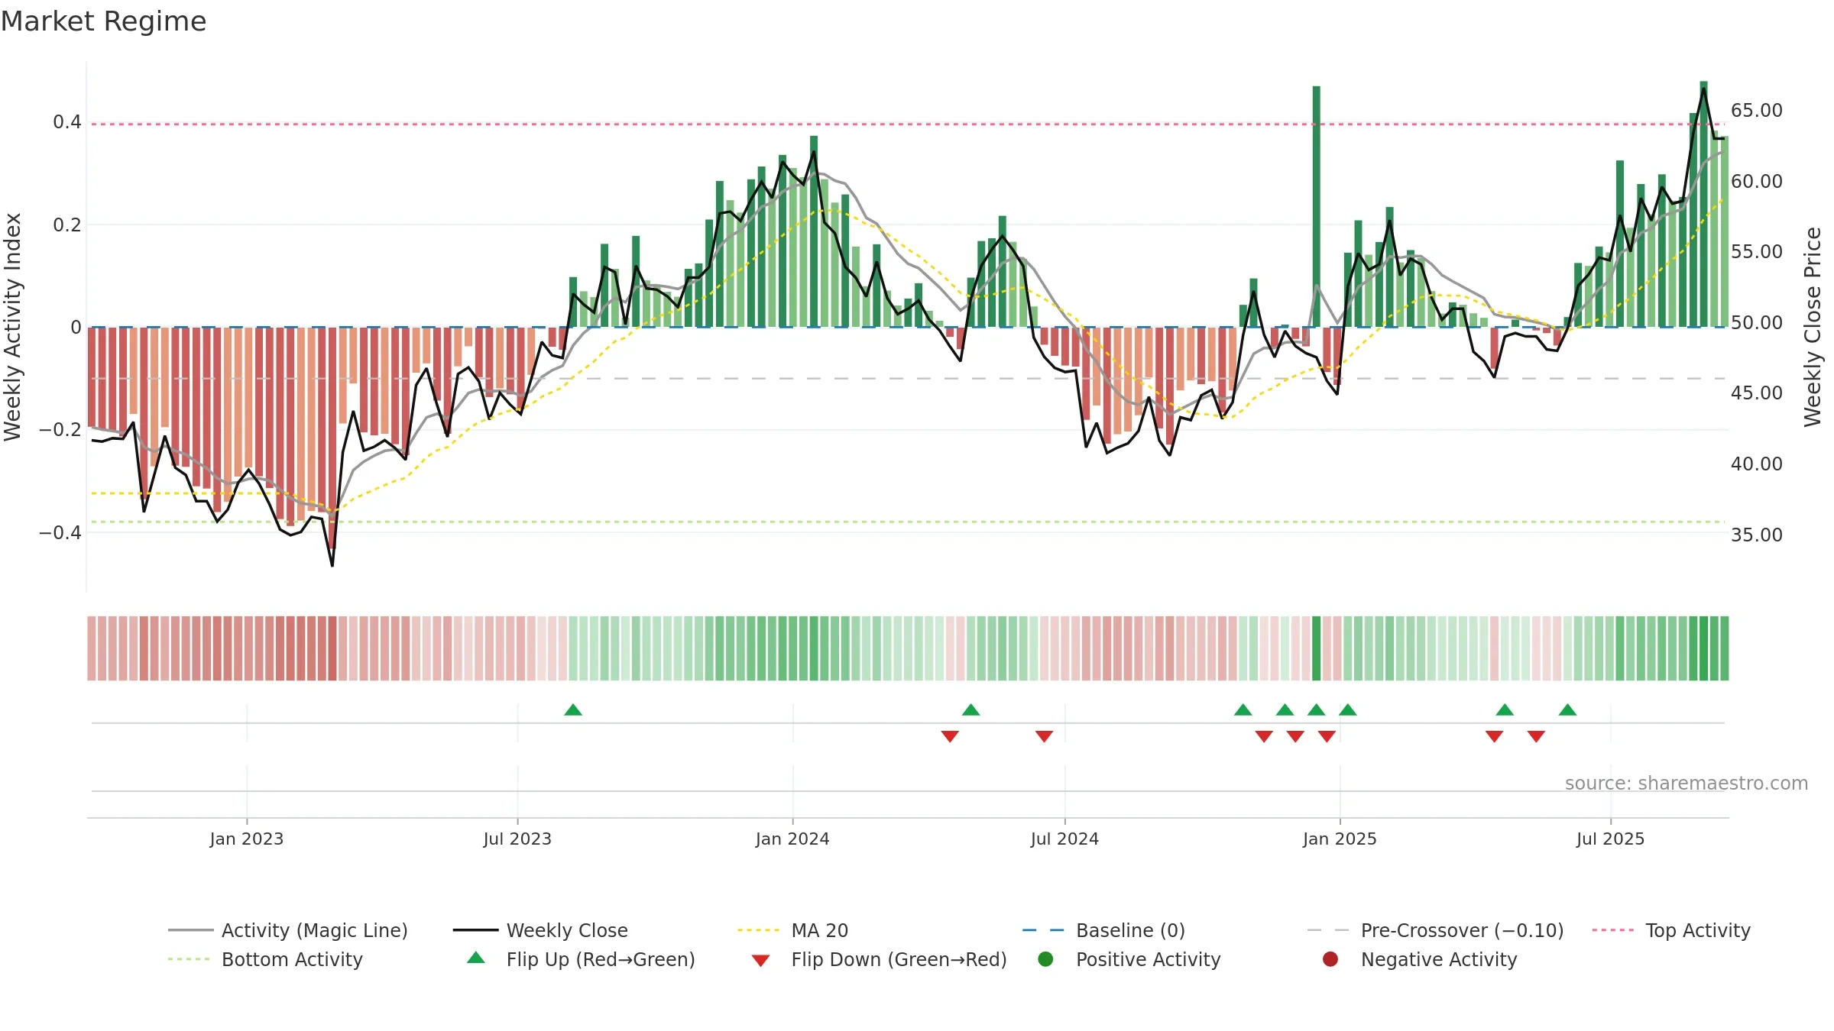The width and height of the screenshot is (1834, 1031).
Task: Toggle the Flip Down (Green→Red) legend entry
Action: coord(879,959)
